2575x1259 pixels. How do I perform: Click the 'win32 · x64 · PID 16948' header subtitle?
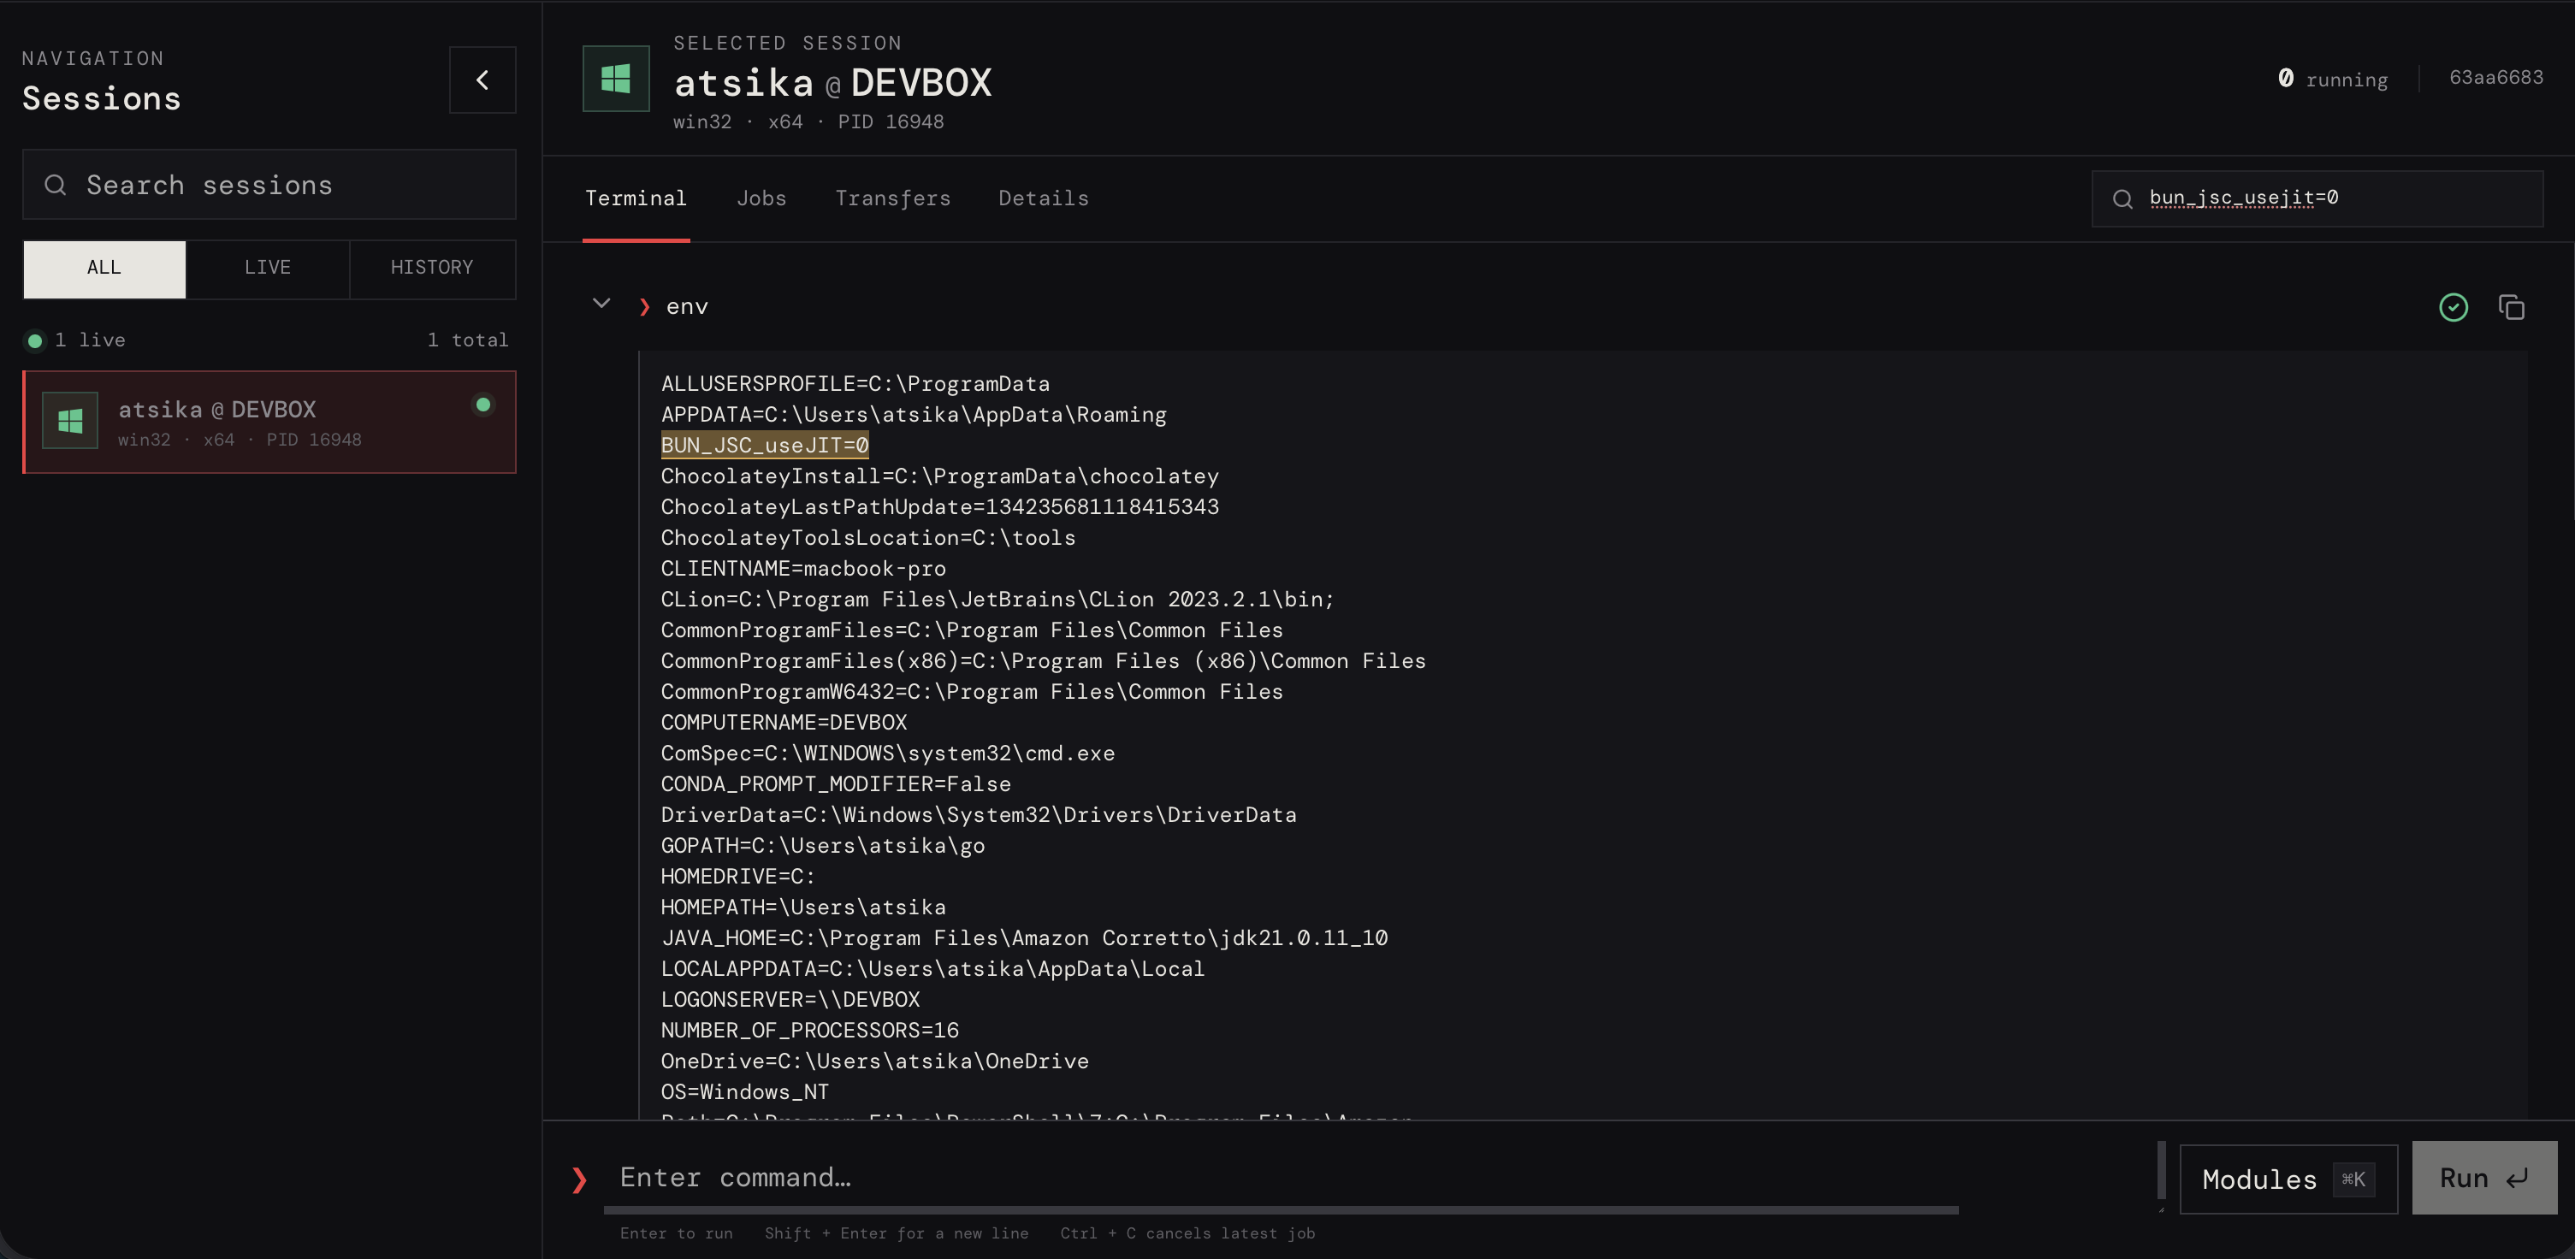coord(808,122)
